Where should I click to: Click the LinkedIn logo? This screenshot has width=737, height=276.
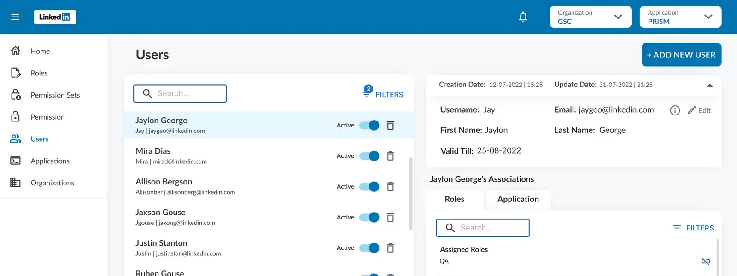point(55,17)
